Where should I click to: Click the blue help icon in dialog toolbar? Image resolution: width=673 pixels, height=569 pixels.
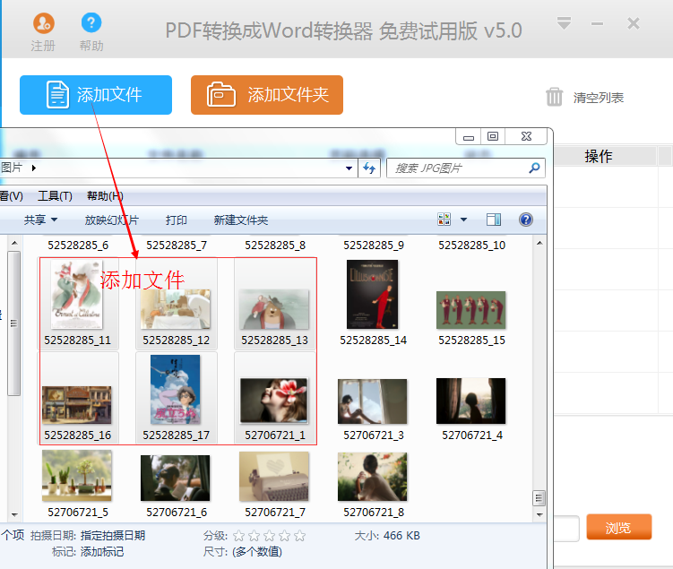tap(526, 220)
